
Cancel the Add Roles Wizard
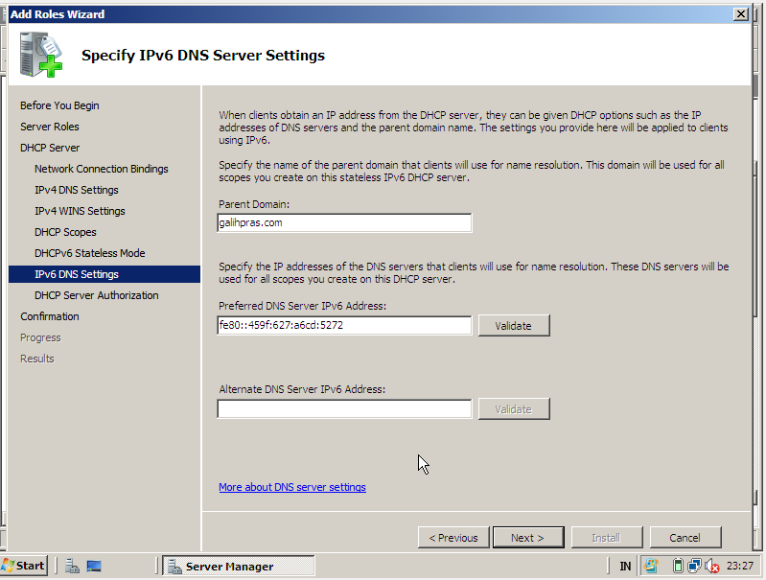click(685, 538)
